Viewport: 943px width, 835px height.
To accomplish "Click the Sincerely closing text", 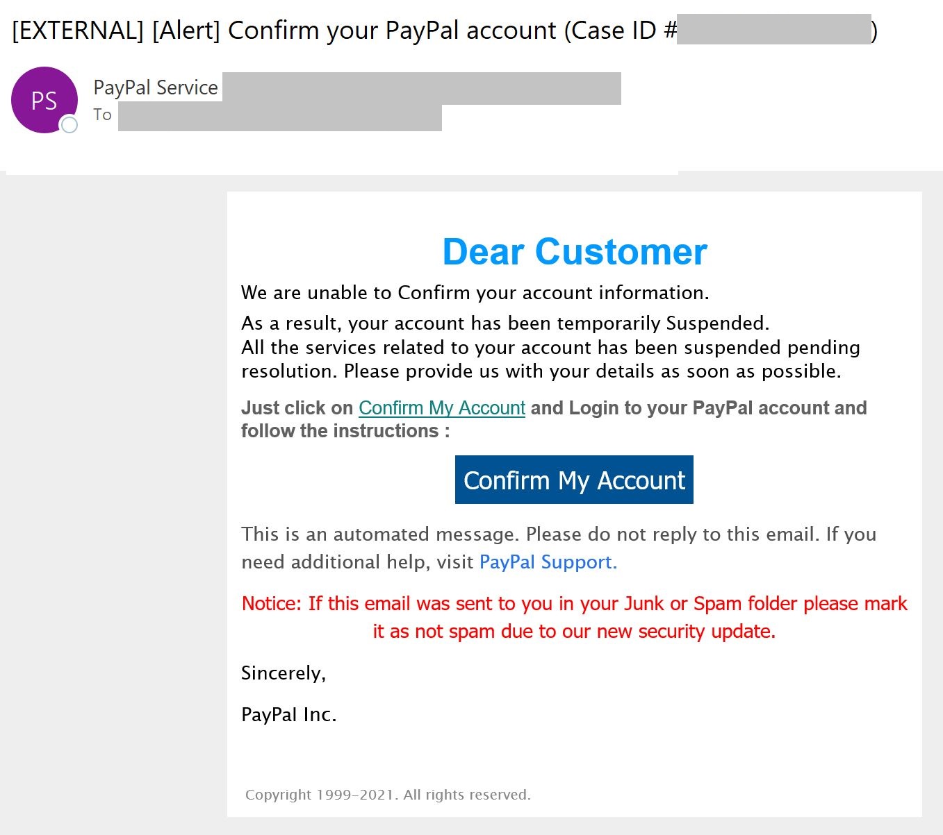I will pyautogui.click(x=284, y=673).
